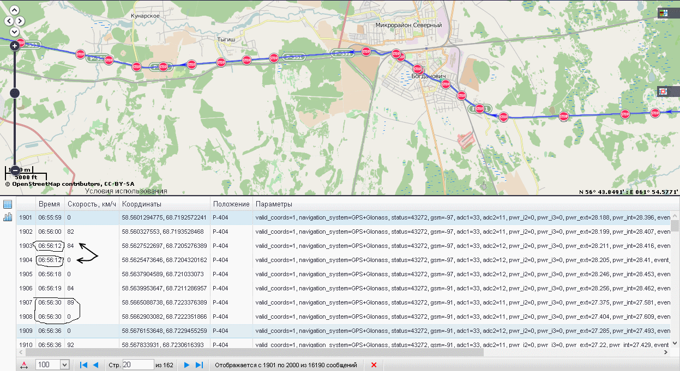680x371 pixels.
Task: Open the lower map tools panel icon
Action: click(664, 91)
